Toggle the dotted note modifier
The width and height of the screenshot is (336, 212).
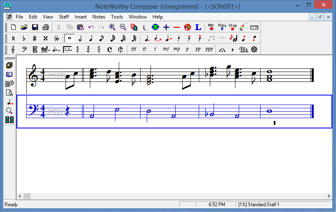[147, 38]
